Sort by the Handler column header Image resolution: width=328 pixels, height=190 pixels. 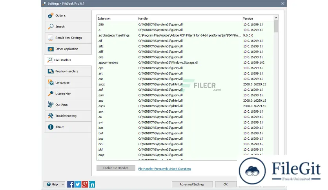[x=190, y=18]
